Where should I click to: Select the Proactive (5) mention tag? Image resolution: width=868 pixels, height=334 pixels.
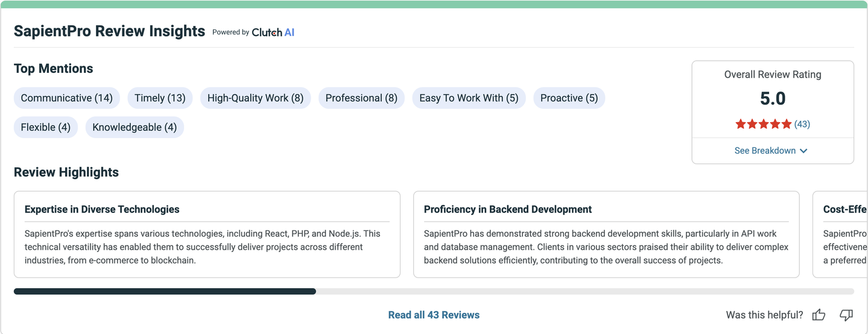569,98
